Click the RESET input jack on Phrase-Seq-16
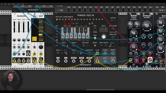Viewport: 166px width, 93px height. pyautogui.click(x=113, y=53)
